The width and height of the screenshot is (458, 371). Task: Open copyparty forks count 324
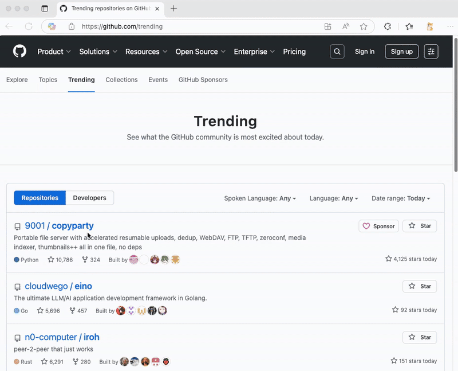pyautogui.click(x=91, y=260)
